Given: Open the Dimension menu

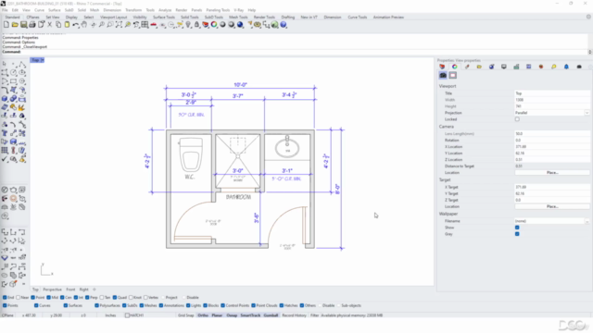Looking at the screenshot, I should point(112,10).
